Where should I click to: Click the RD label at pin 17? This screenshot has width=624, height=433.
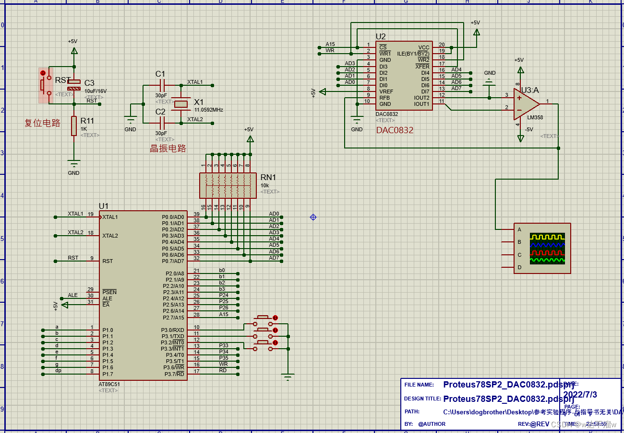[223, 370]
